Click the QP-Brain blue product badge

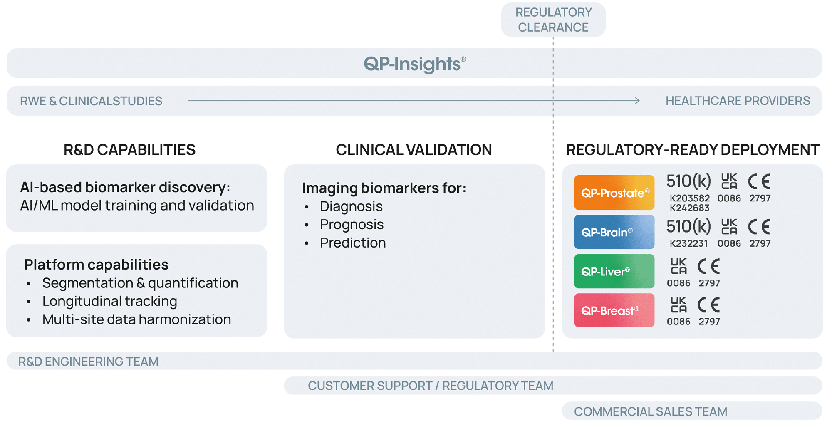[614, 232]
